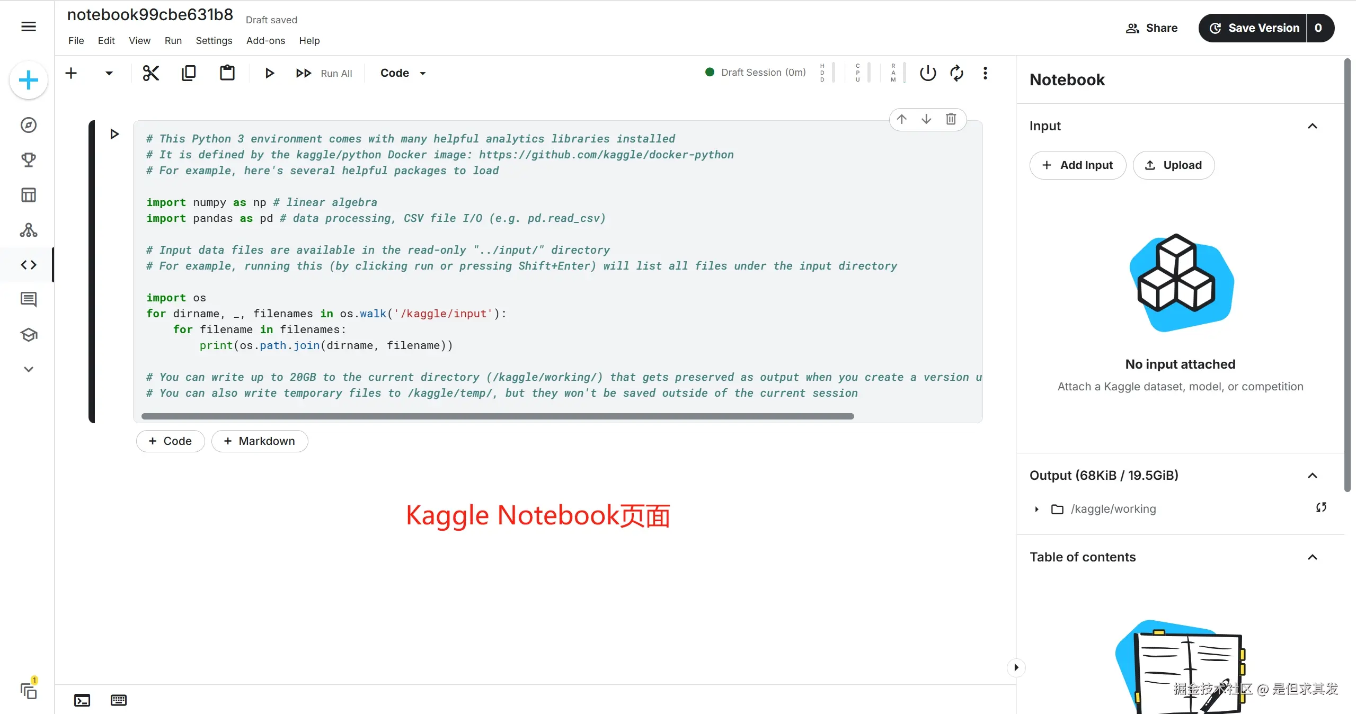Click the restart session refresh icon
Screen dimensions: 1356x714
click(956, 73)
